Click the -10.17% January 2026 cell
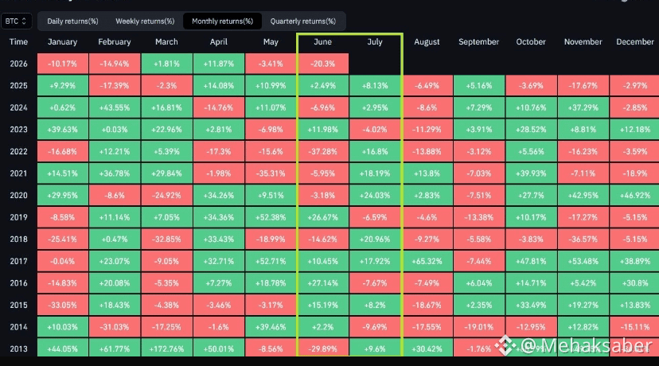 pos(63,64)
